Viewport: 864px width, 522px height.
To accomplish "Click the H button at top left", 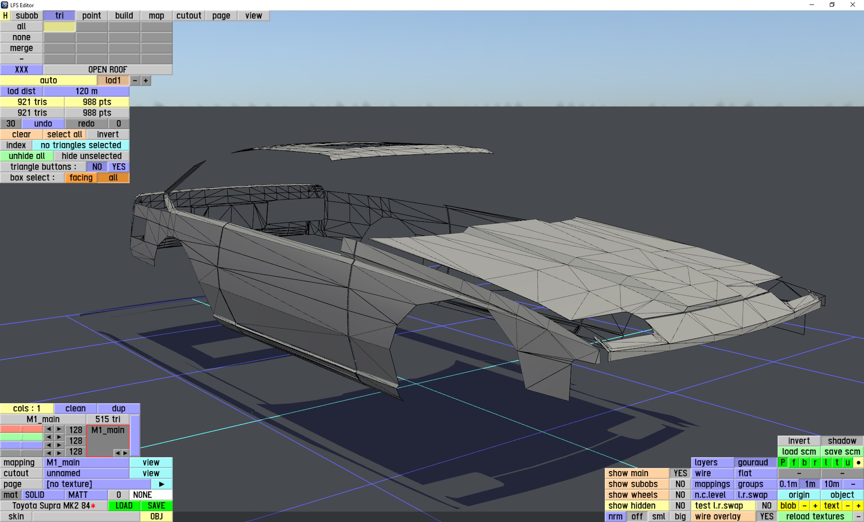I will (5, 15).
